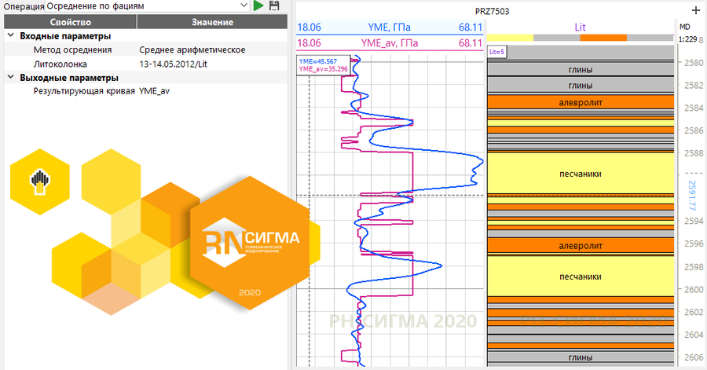This screenshot has height=370, width=707.
Task: Run the operation with green play button
Action: [259, 6]
